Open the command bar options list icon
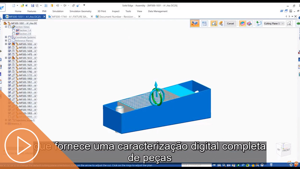This screenshot has width=300, height=169. pos(204,23)
